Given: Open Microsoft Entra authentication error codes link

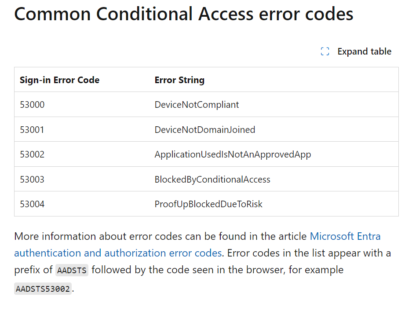Looking at the screenshot, I should pos(345,236).
